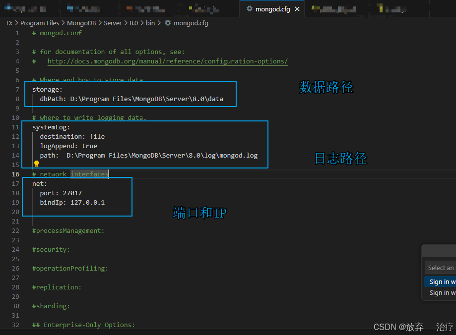Open the MongoDB breadcrumb segment
Image resolution: width=456 pixels, height=335 pixels.
(x=81, y=23)
